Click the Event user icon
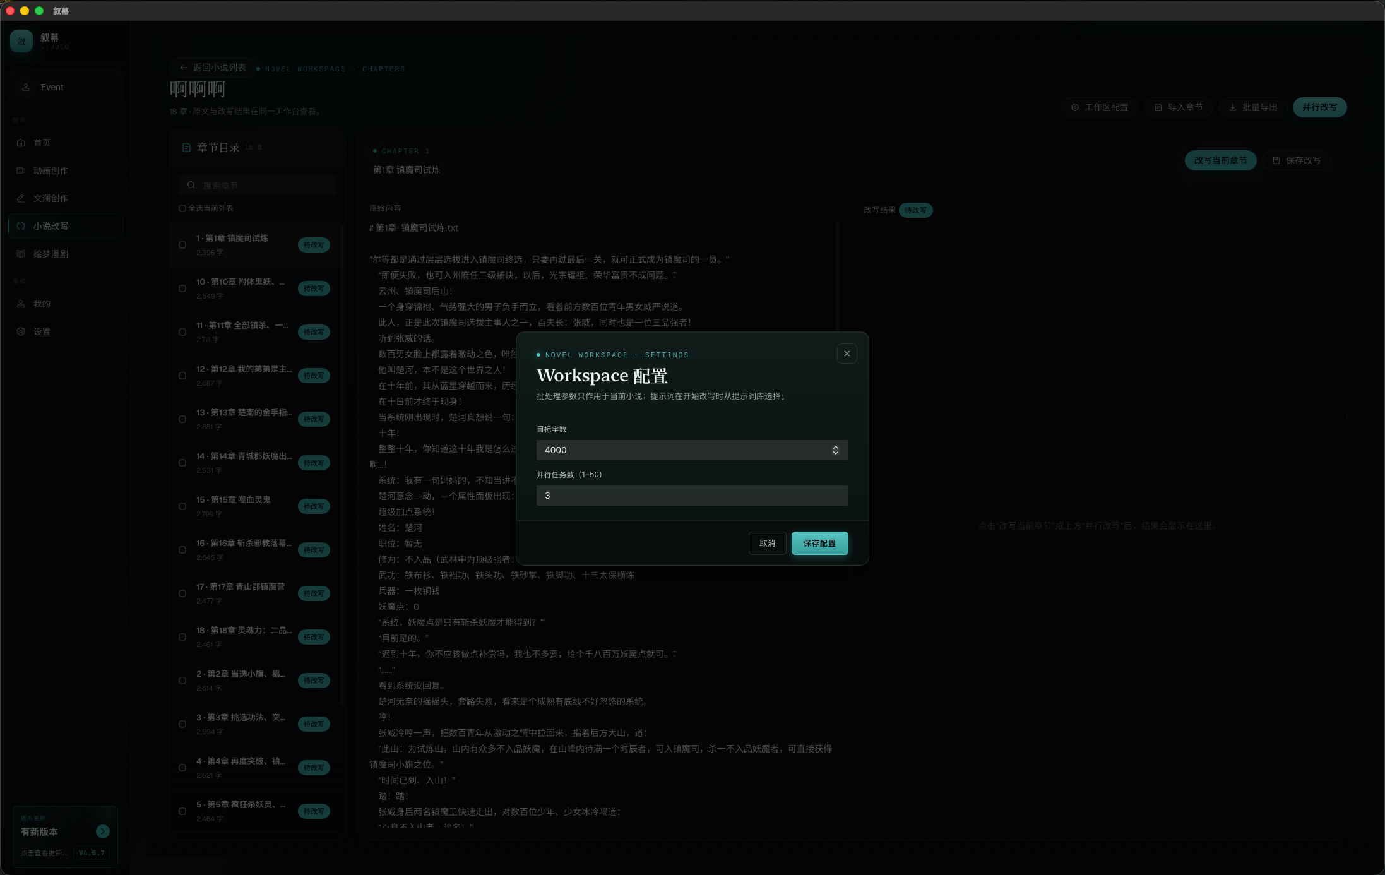Screen dimensions: 1385x875 [x=26, y=87]
